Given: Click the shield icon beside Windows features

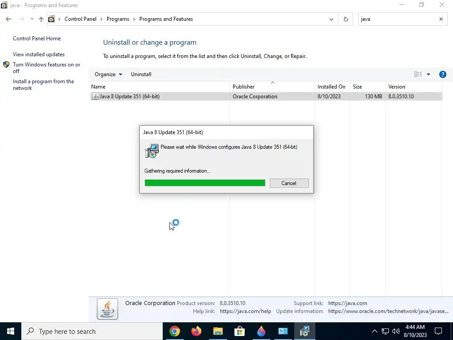Looking at the screenshot, I should click(6, 65).
